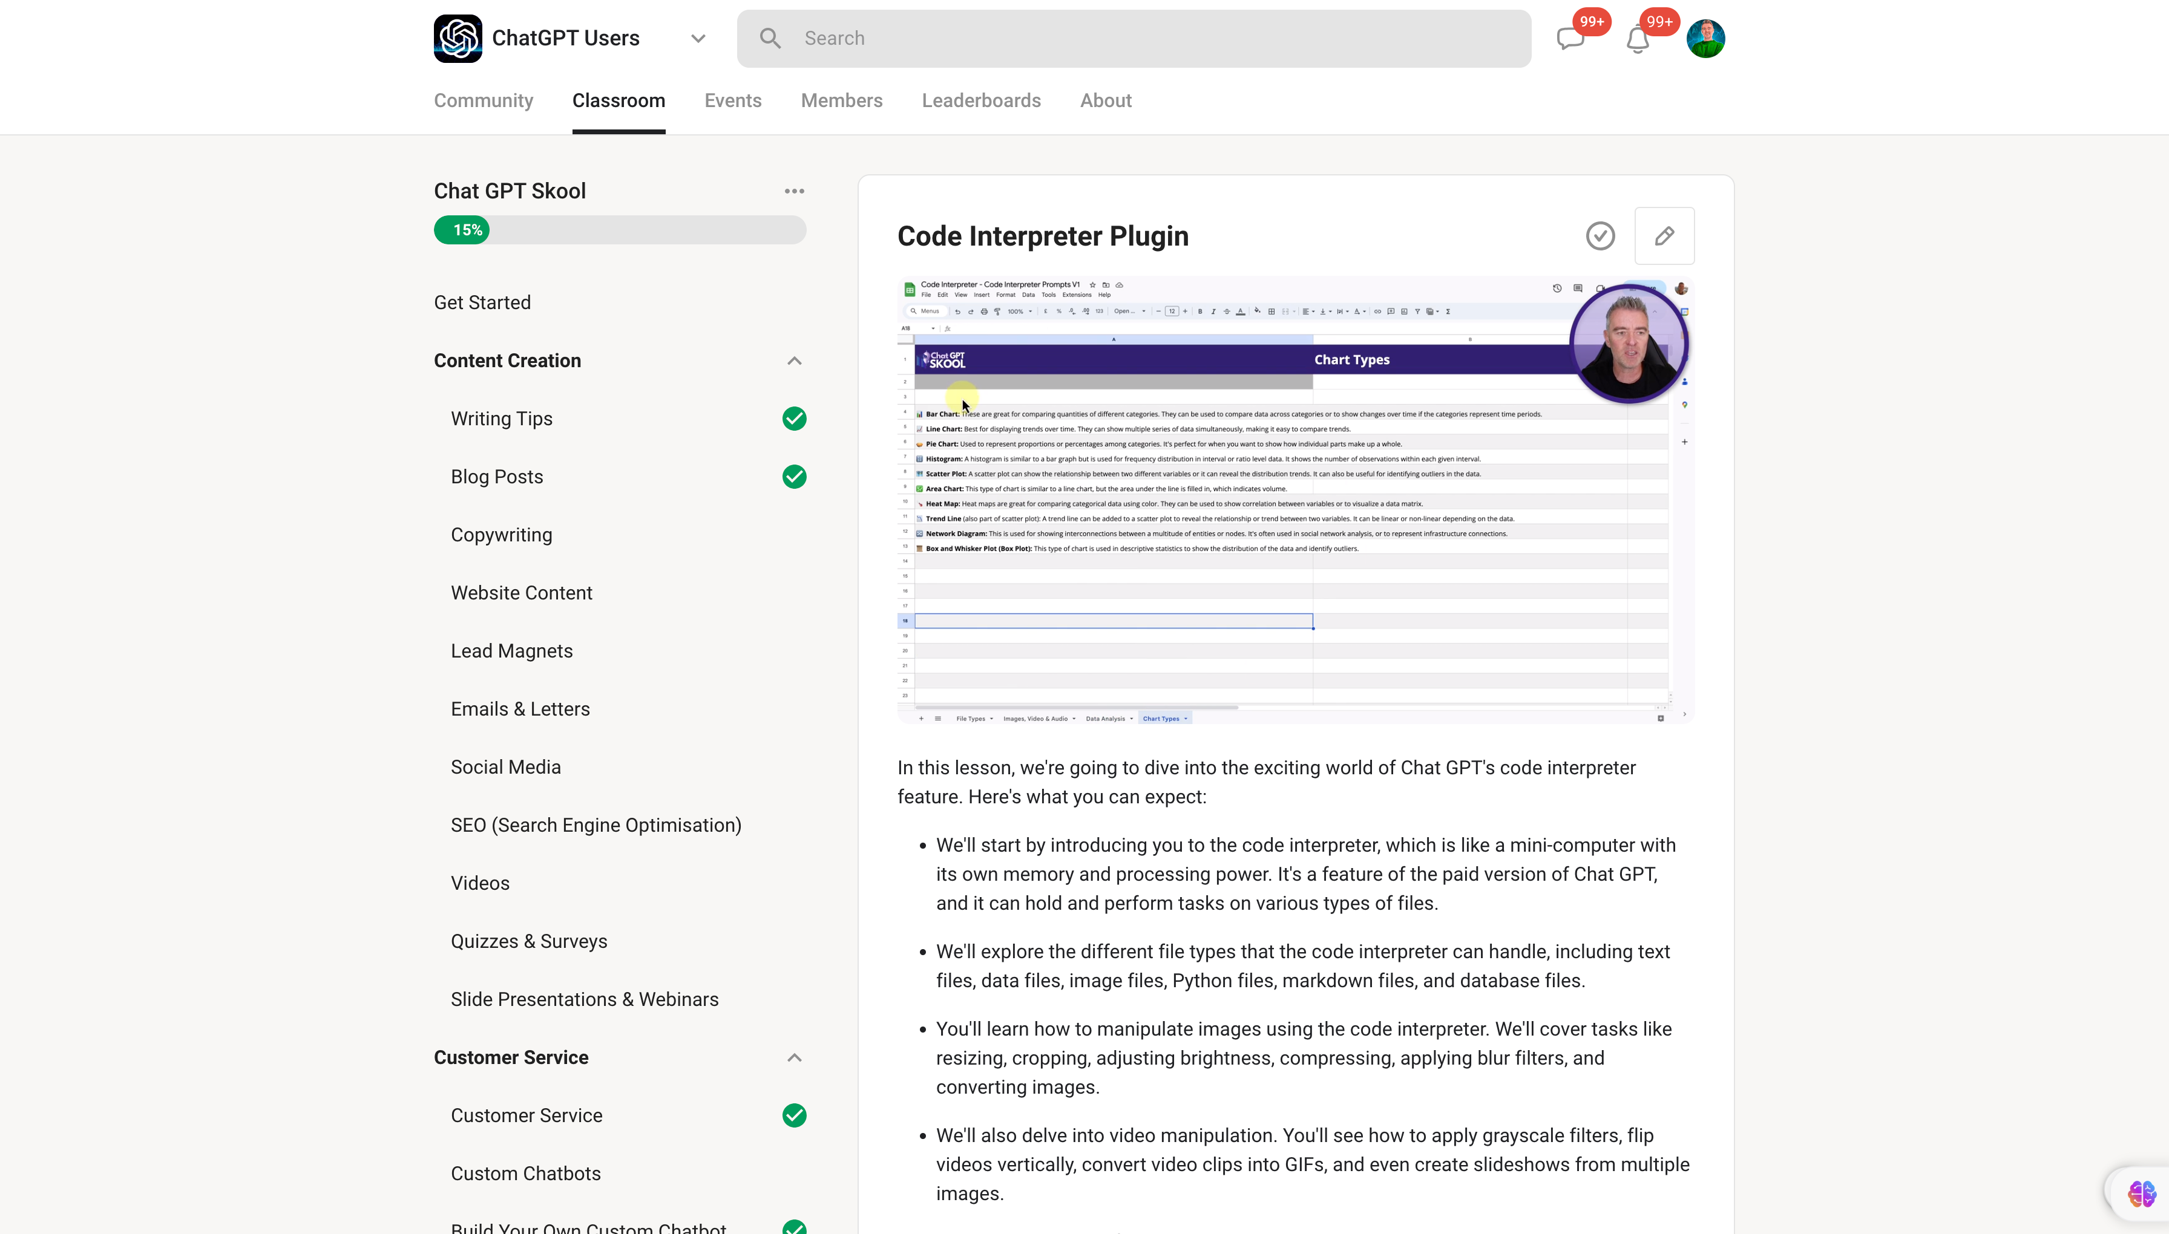
Task: Open the Community tab
Action: [x=482, y=100]
